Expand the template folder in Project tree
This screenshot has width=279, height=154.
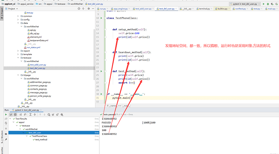(18, 54)
